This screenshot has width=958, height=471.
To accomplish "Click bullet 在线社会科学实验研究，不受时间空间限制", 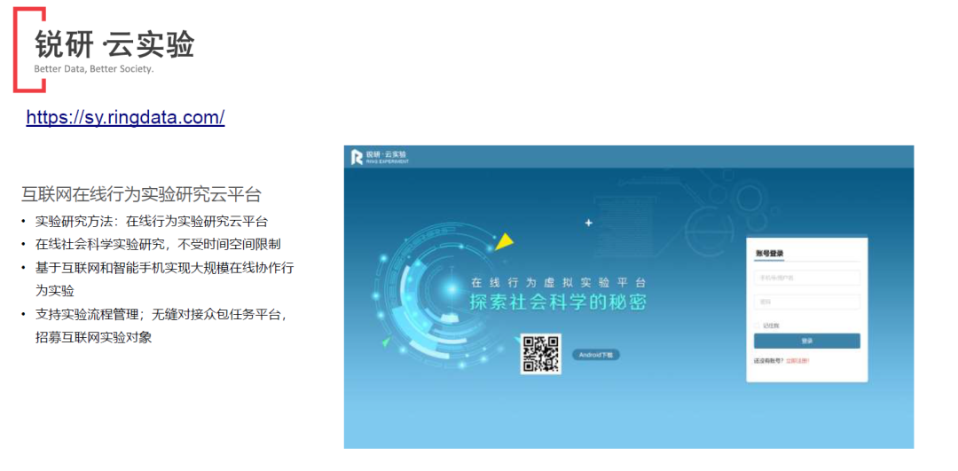I will tap(158, 244).
